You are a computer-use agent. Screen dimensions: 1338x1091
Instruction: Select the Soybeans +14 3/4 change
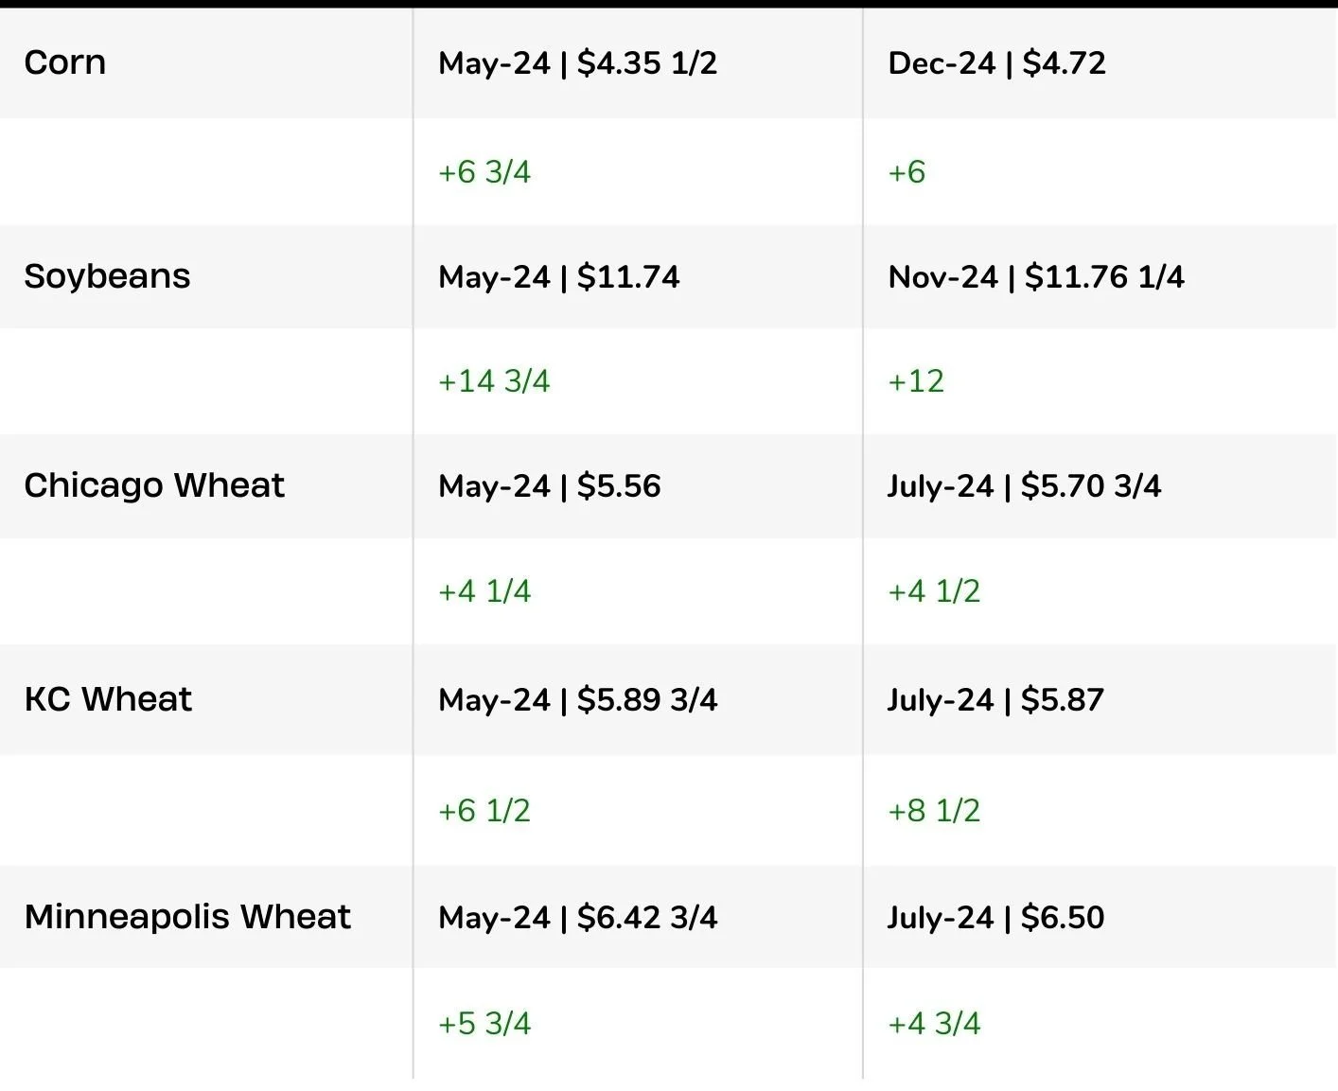(494, 381)
